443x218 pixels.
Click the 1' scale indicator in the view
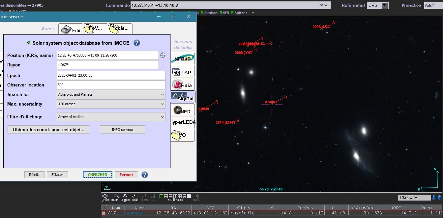tap(106, 188)
